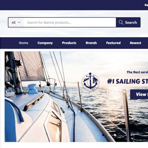Screen dimensions: 148x148
Task: Click the magnifying glass search icon
Action: [x=121, y=22]
